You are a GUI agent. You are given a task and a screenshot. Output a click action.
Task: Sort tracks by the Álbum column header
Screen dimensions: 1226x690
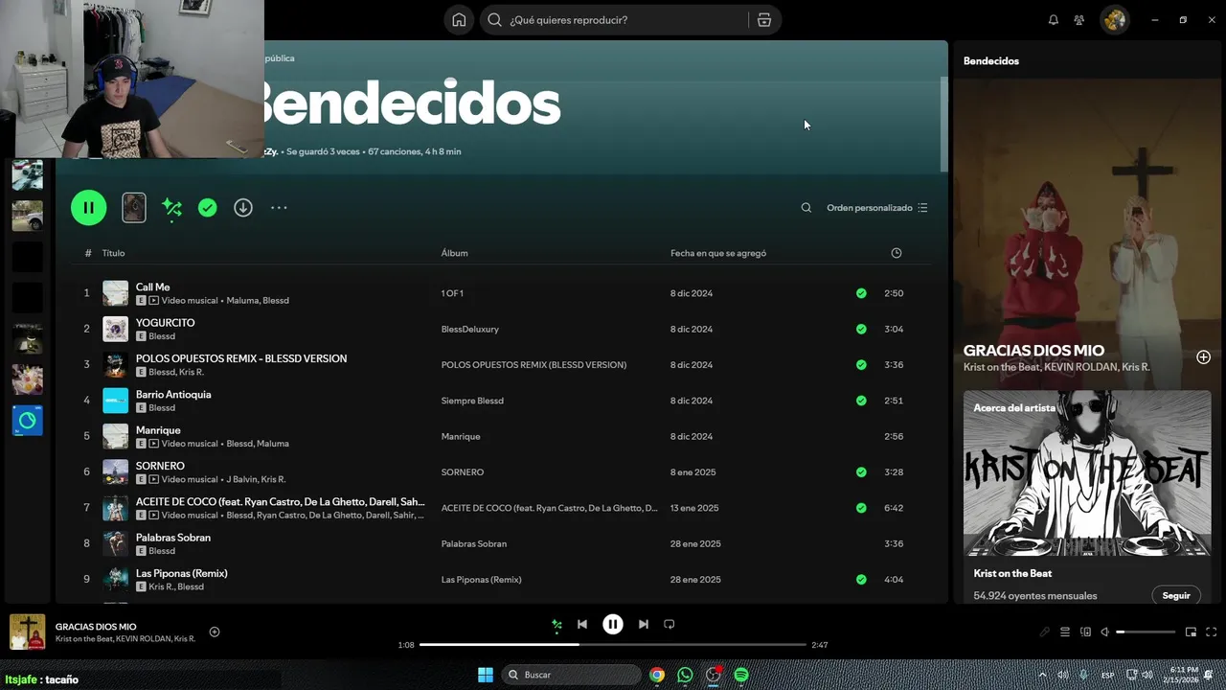coord(454,253)
